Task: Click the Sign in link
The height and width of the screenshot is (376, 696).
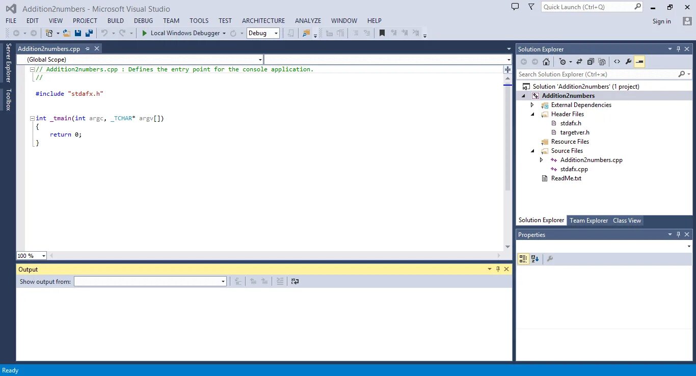Action: [661, 21]
